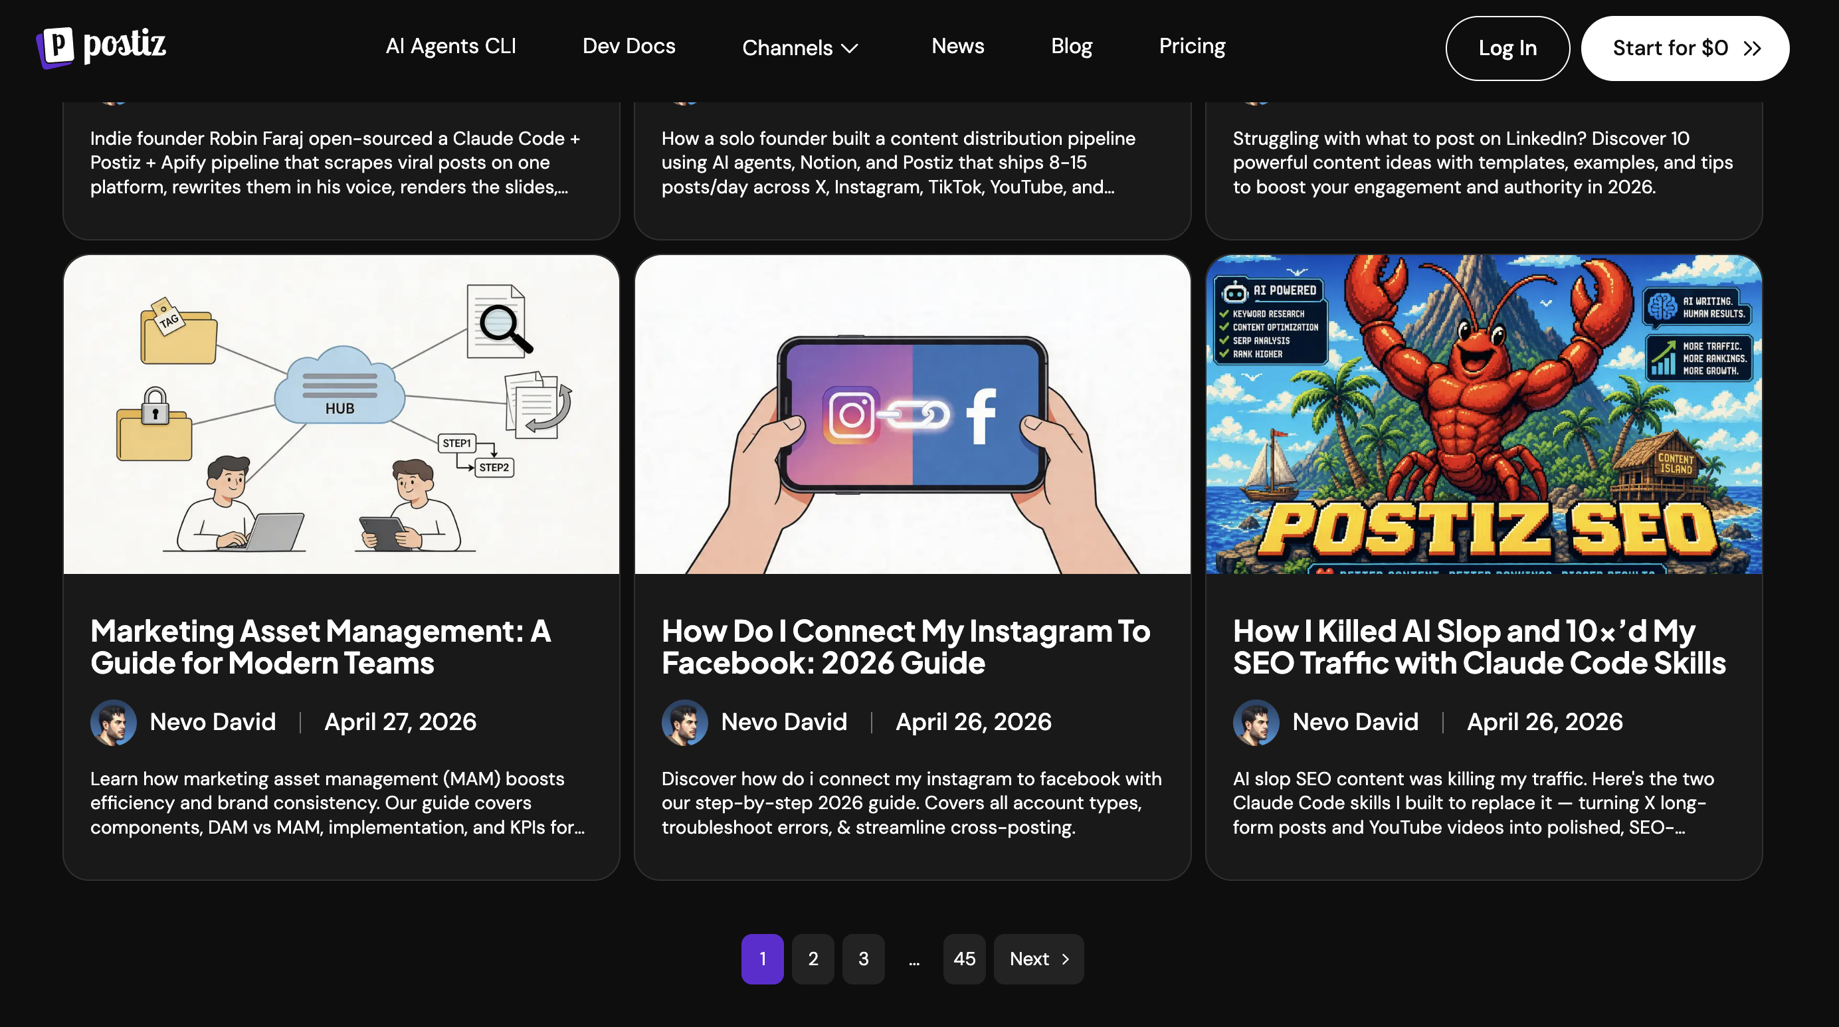This screenshot has width=1839, height=1027.
Task: Click the 'Learn how marketing asset management' excerpt
Action: (338, 803)
